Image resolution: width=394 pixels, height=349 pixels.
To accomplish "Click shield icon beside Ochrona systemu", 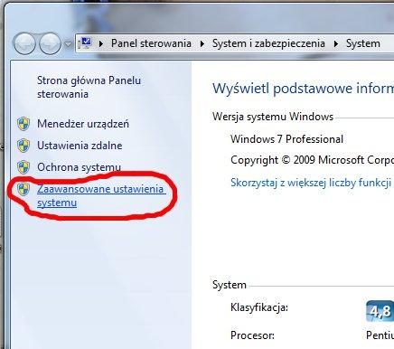I will click(x=23, y=167).
